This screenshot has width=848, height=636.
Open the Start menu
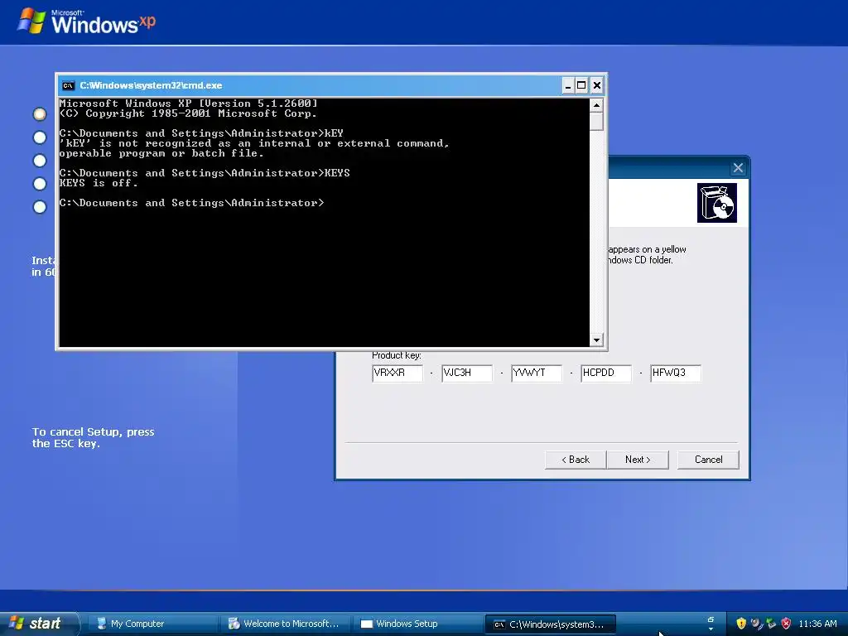38,624
